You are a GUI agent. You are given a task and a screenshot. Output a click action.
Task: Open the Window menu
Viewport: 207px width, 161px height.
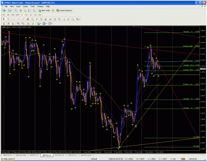40,6
